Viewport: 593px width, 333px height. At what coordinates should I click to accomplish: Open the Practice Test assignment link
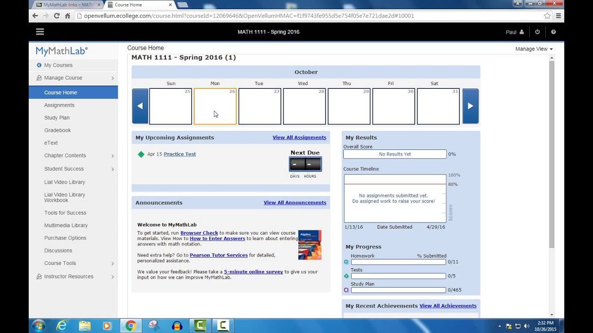pos(180,154)
